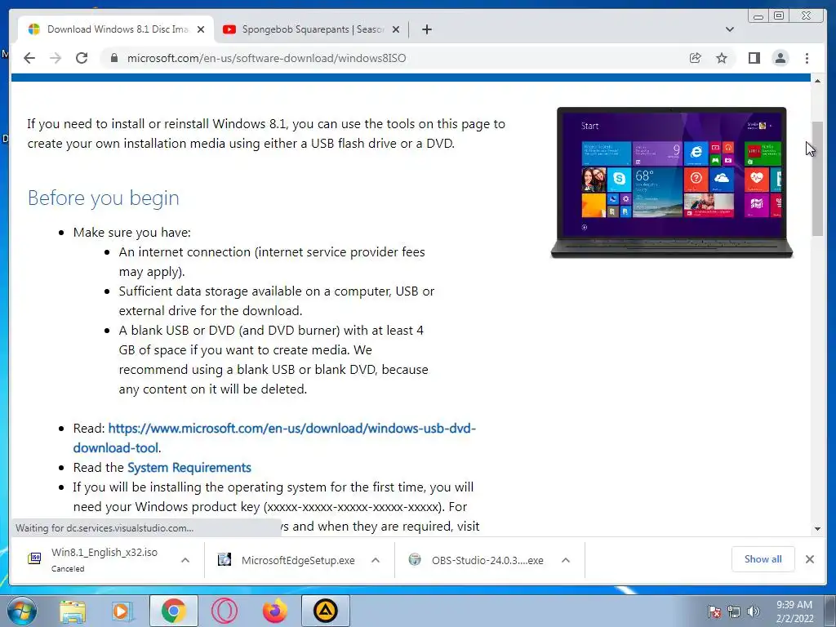Open the Chrome profile avatar menu

tap(780, 58)
